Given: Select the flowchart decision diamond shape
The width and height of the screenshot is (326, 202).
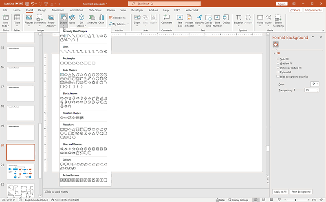Looking at the screenshot, I should (x=70, y=130).
